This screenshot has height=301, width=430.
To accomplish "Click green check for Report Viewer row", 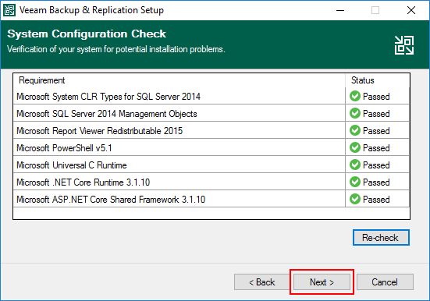I will point(355,130).
